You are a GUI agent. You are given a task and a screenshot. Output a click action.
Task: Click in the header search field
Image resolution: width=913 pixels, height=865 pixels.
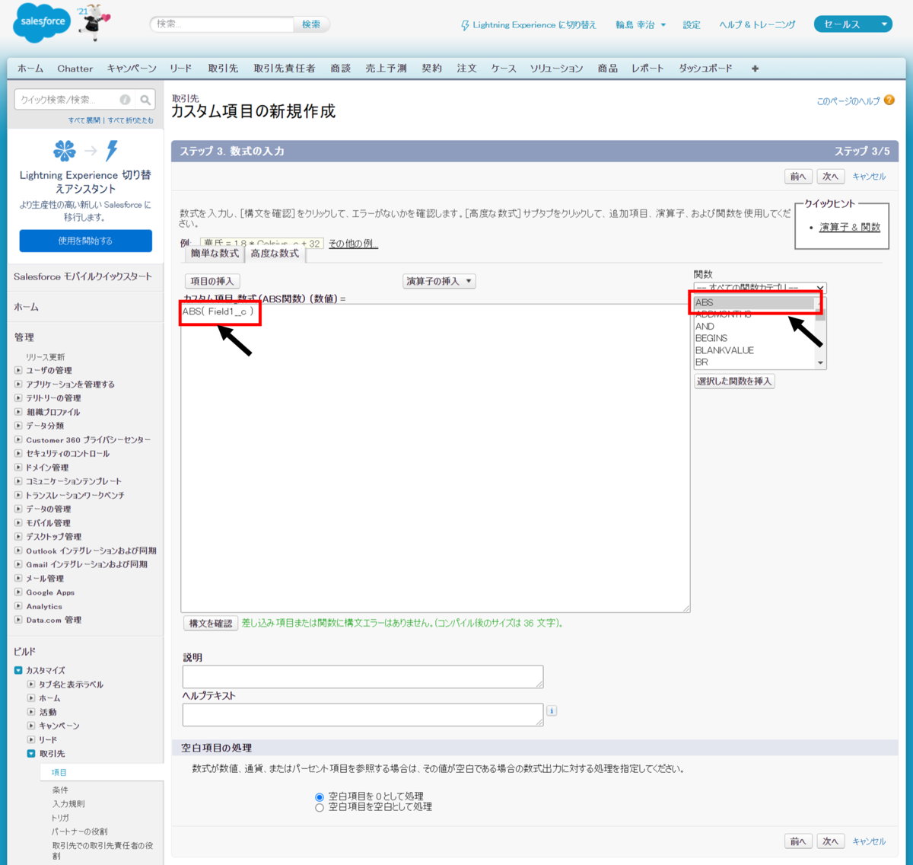tap(221, 24)
